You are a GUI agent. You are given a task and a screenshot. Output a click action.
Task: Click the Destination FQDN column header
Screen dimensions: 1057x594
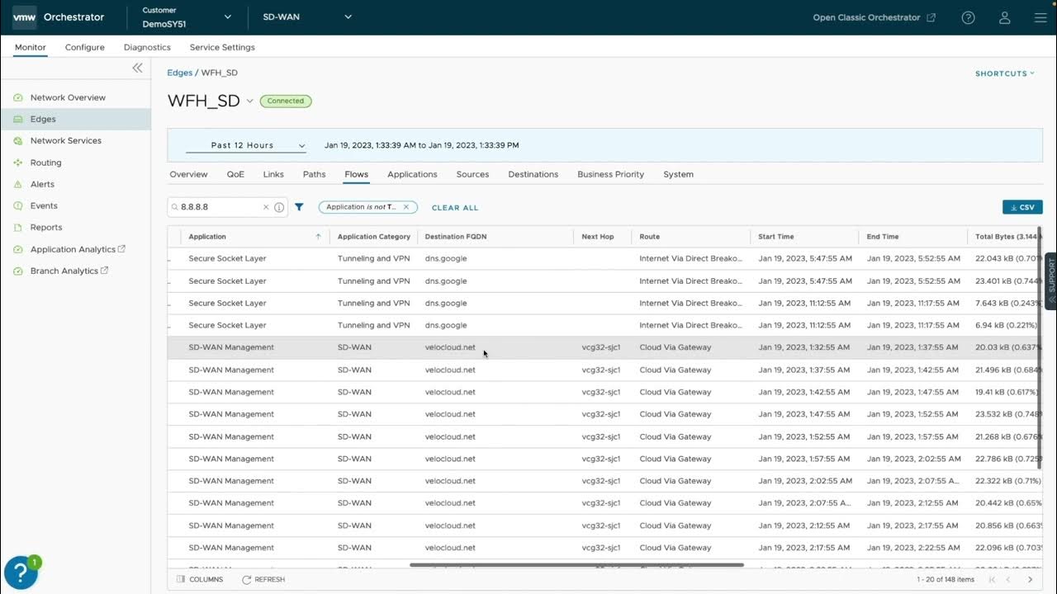pyautogui.click(x=456, y=237)
